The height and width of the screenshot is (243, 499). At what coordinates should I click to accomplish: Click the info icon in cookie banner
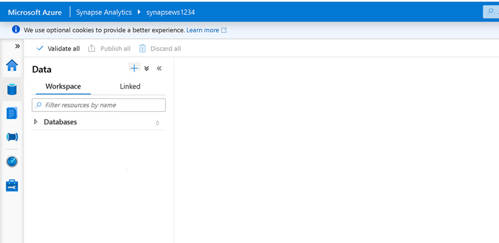tap(16, 30)
